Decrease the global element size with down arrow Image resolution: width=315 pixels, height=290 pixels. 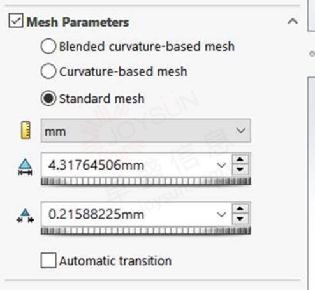coord(240,170)
